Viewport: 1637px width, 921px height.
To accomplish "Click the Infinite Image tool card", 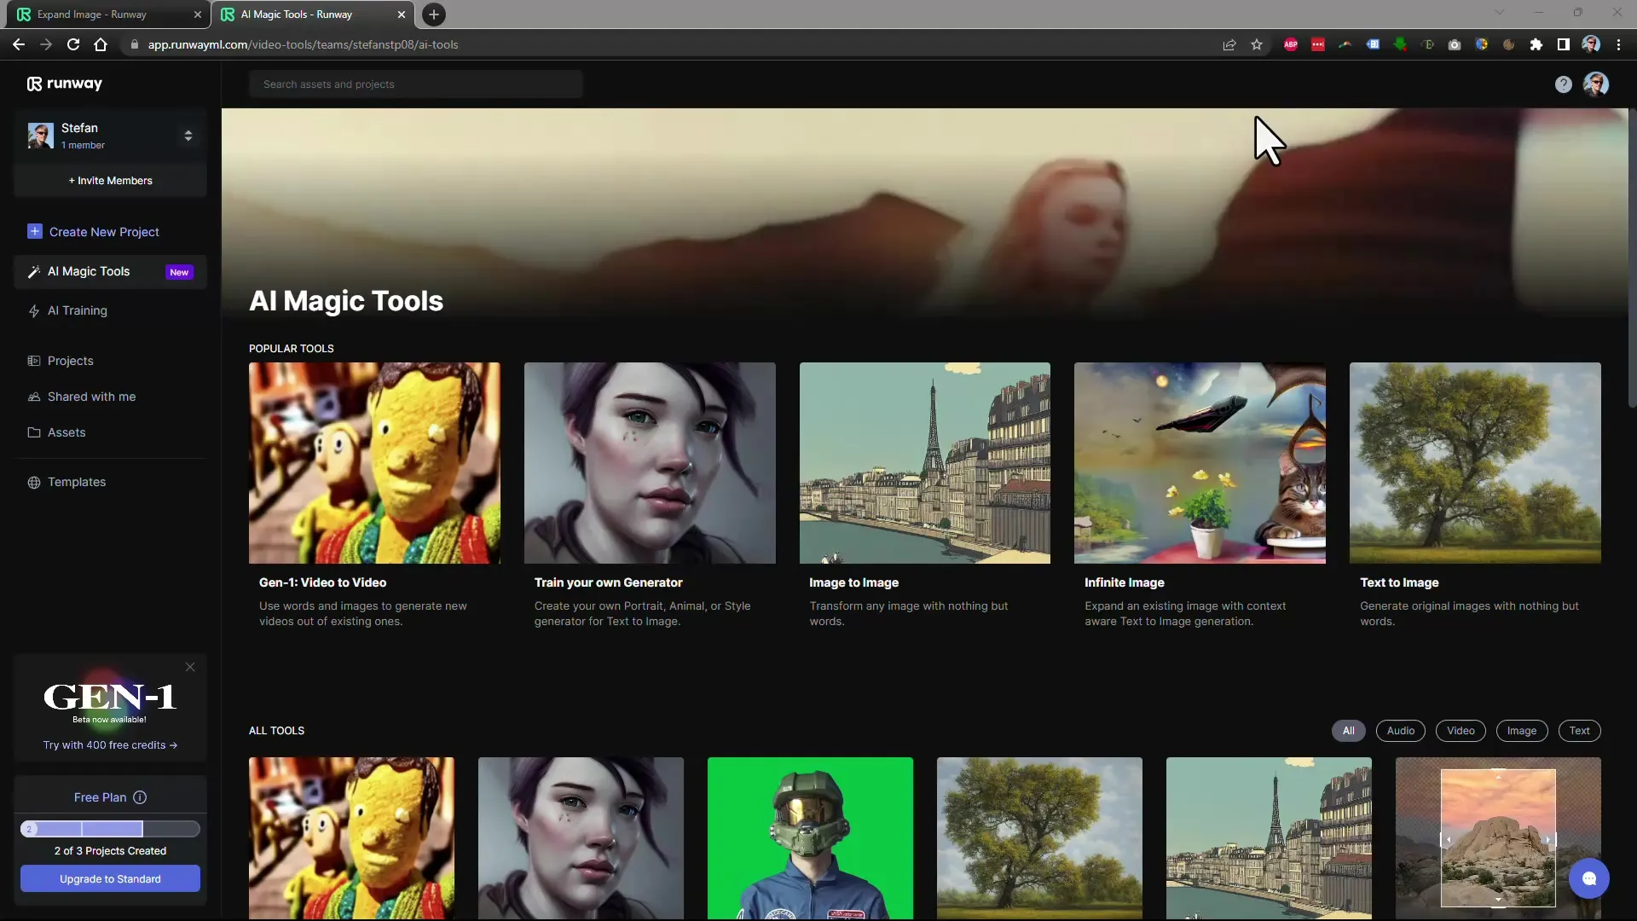I will point(1200,495).
